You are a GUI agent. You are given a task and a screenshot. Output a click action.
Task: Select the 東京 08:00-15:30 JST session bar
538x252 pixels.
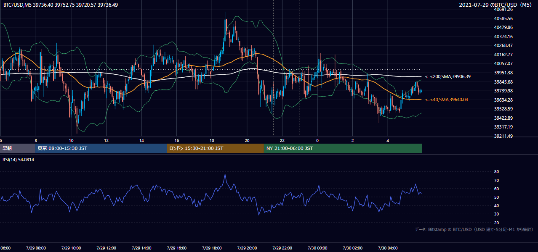[x=101, y=148]
